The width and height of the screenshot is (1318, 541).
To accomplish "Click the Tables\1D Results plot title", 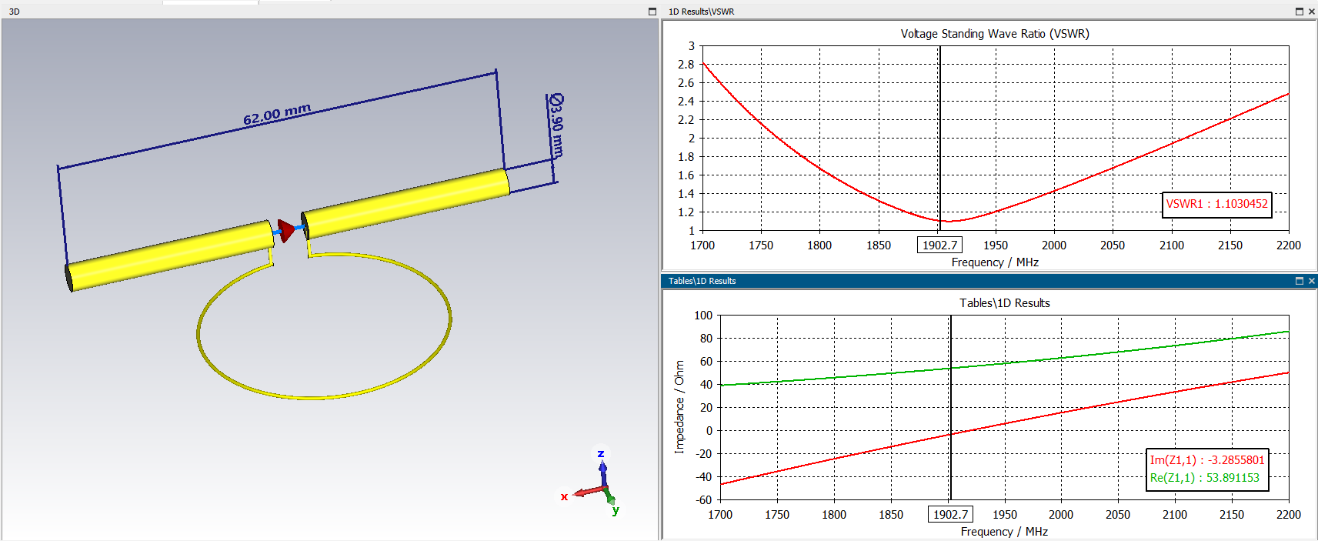I will (x=1004, y=303).
